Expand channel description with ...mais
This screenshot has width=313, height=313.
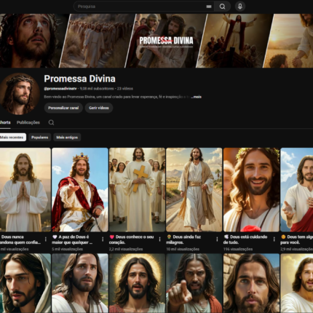tap(196, 97)
